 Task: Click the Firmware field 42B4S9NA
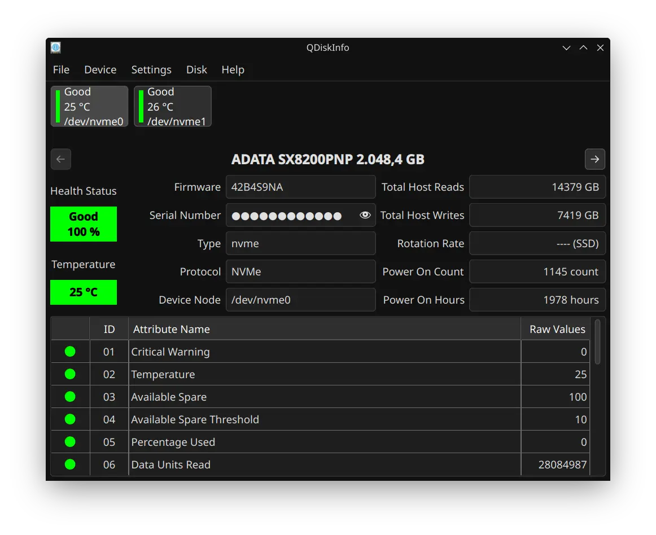pyautogui.click(x=301, y=187)
